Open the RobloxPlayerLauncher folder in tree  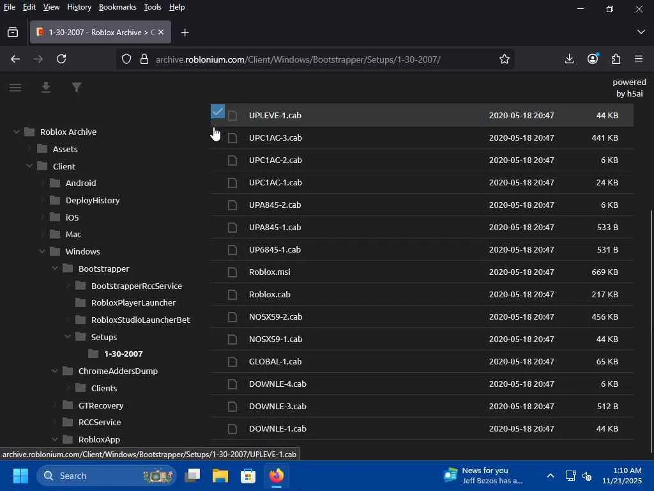[x=133, y=302]
